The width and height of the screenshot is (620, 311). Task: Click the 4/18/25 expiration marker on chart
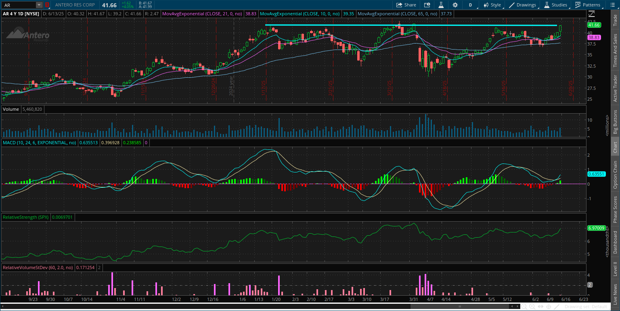[x=445, y=89]
